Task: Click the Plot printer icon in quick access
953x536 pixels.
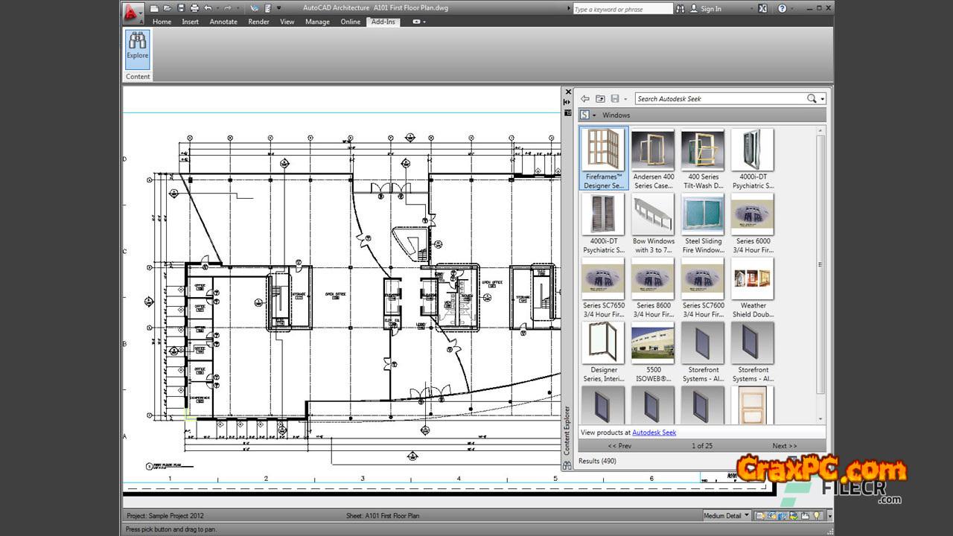Action: point(194,8)
